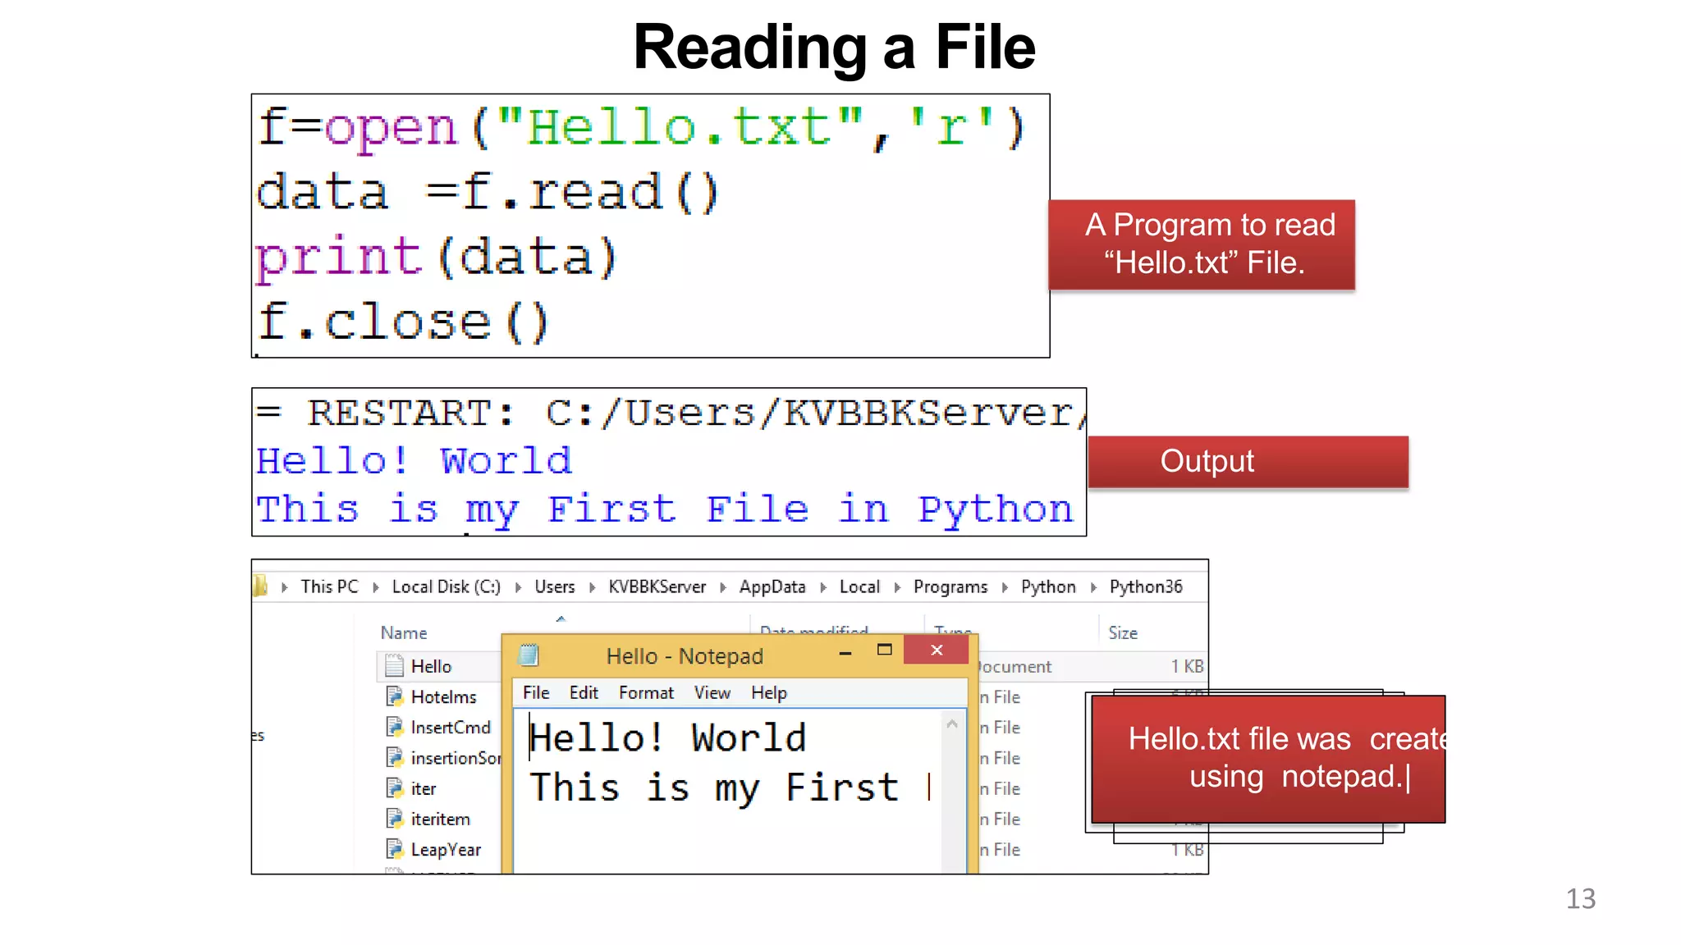Select the file named InsertCmd
The height and width of the screenshot is (945, 1681).
(x=451, y=727)
